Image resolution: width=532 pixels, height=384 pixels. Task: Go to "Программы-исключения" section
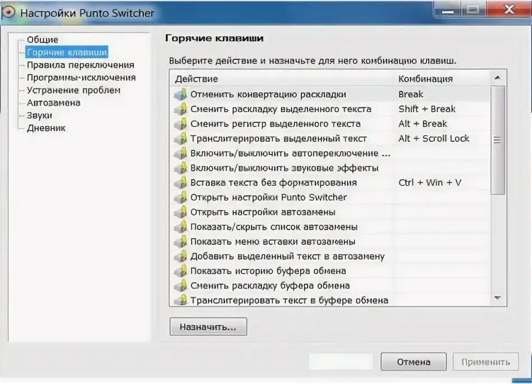(81, 77)
